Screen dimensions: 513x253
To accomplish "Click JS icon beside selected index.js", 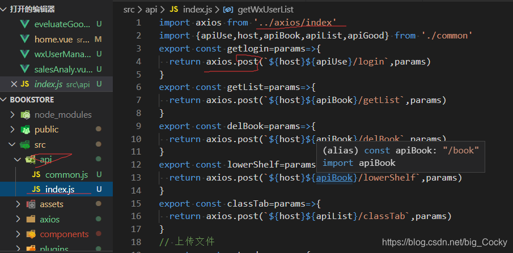I will (x=36, y=189).
